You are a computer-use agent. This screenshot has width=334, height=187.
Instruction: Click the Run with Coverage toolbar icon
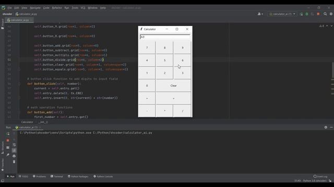point(312,14)
